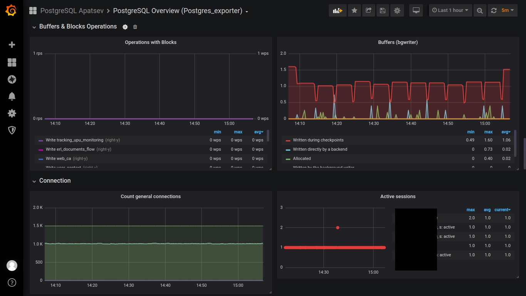Screen dimensions: 526x296
Task: Collapse the Connection row
Action: pos(55,181)
